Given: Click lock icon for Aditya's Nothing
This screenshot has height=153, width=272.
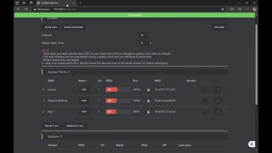Looking at the screenshot, I should [x=148, y=101].
